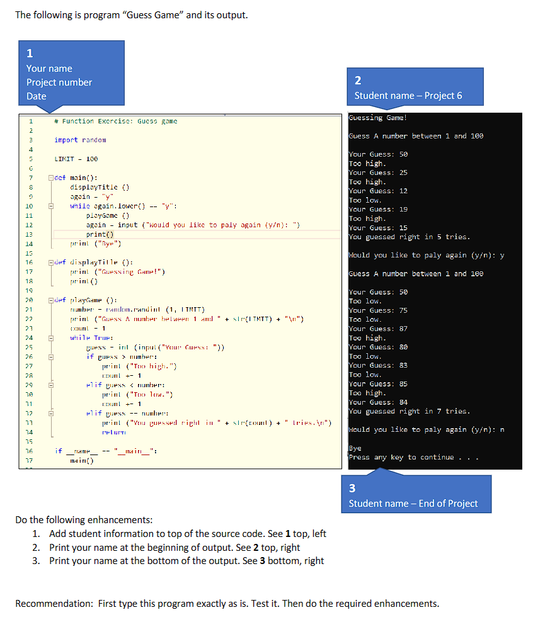533x627 pixels.
Task: Collapse the fold beside def playGame ()
Action: [51, 300]
